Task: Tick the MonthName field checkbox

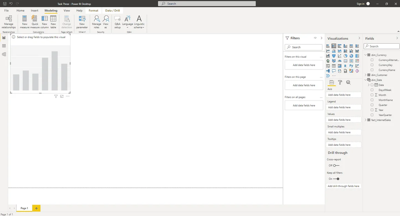Action: (x=372, y=100)
